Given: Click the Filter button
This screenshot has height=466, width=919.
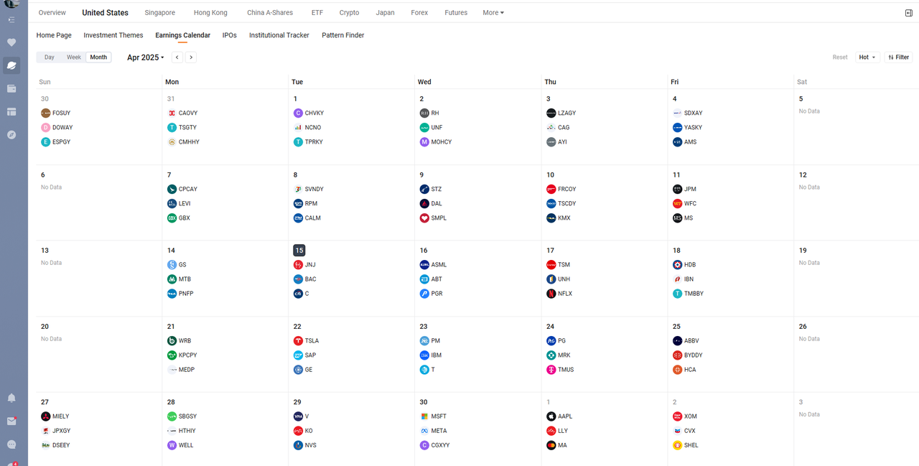Looking at the screenshot, I should pos(898,57).
